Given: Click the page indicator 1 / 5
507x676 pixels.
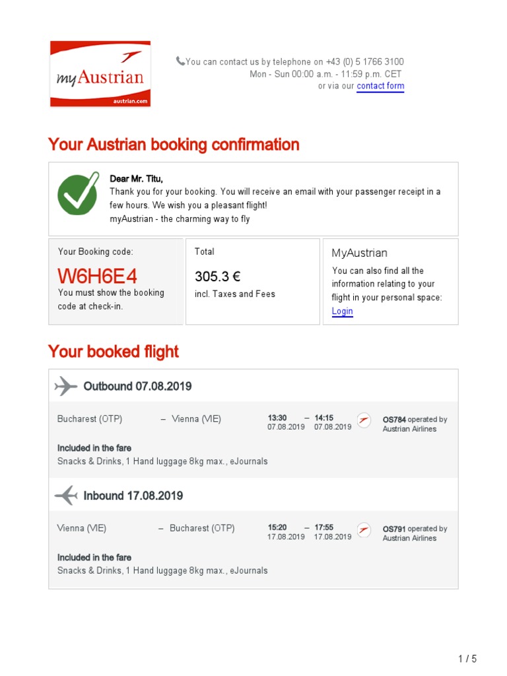Looking at the screenshot, I should [x=467, y=659].
